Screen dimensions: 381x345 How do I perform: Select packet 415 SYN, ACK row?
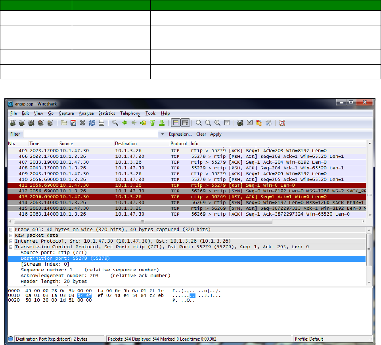(187, 209)
